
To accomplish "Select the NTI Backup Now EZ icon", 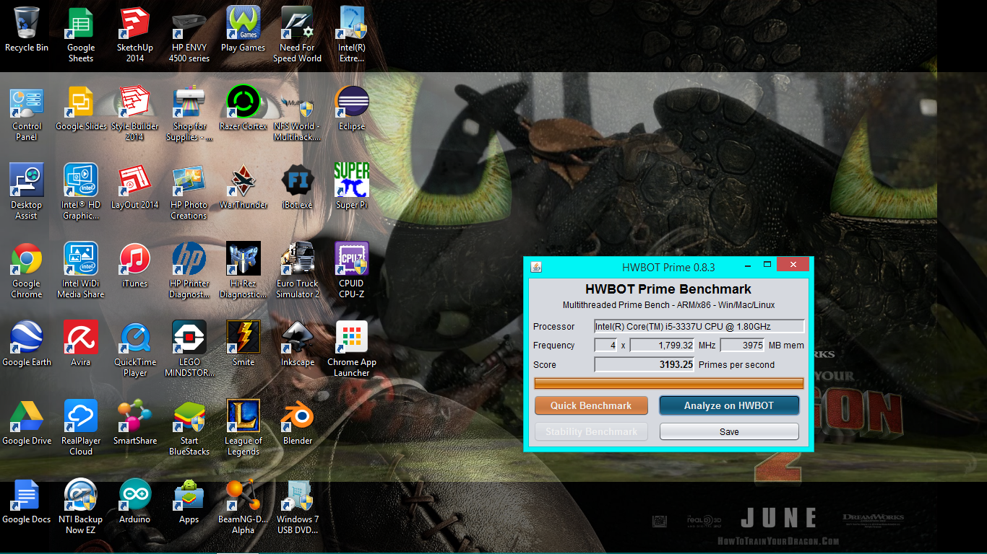I will click(81, 495).
